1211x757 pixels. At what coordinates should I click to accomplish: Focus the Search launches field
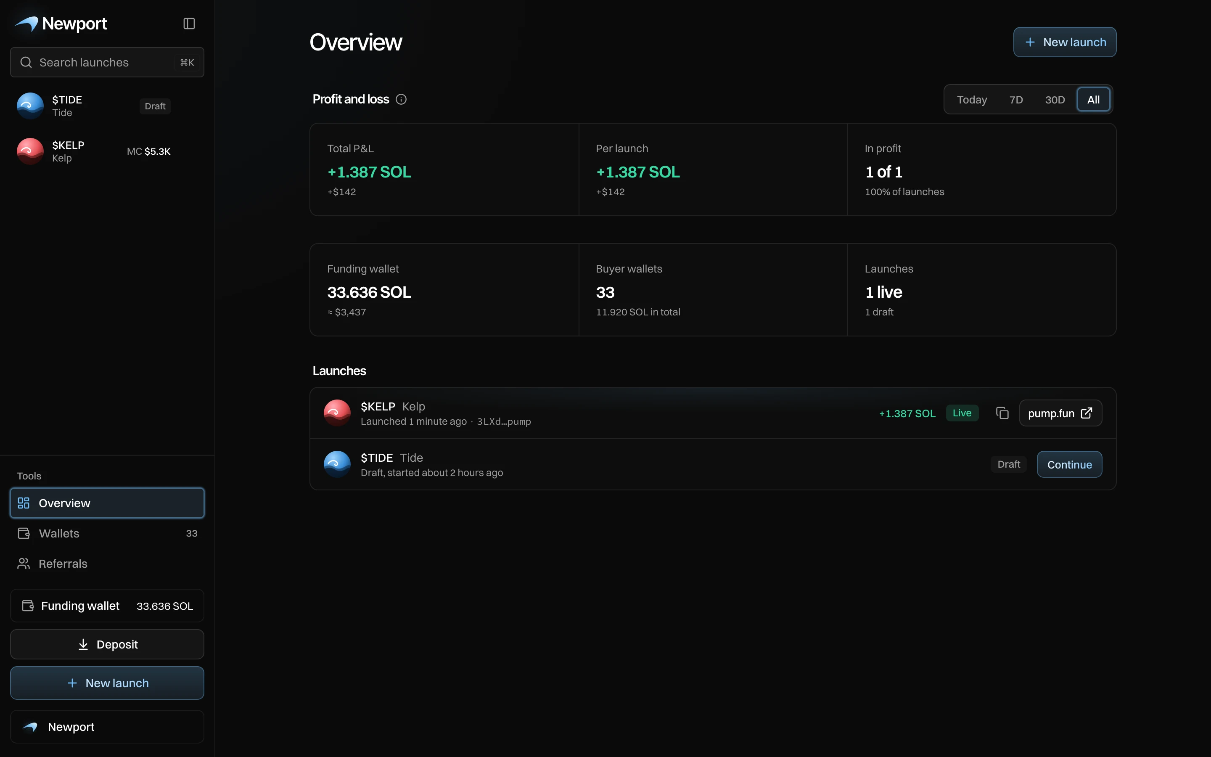pyautogui.click(x=107, y=63)
